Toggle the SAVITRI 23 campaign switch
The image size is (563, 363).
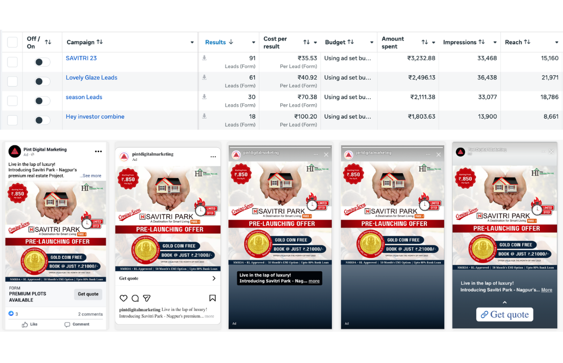click(43, 62)
